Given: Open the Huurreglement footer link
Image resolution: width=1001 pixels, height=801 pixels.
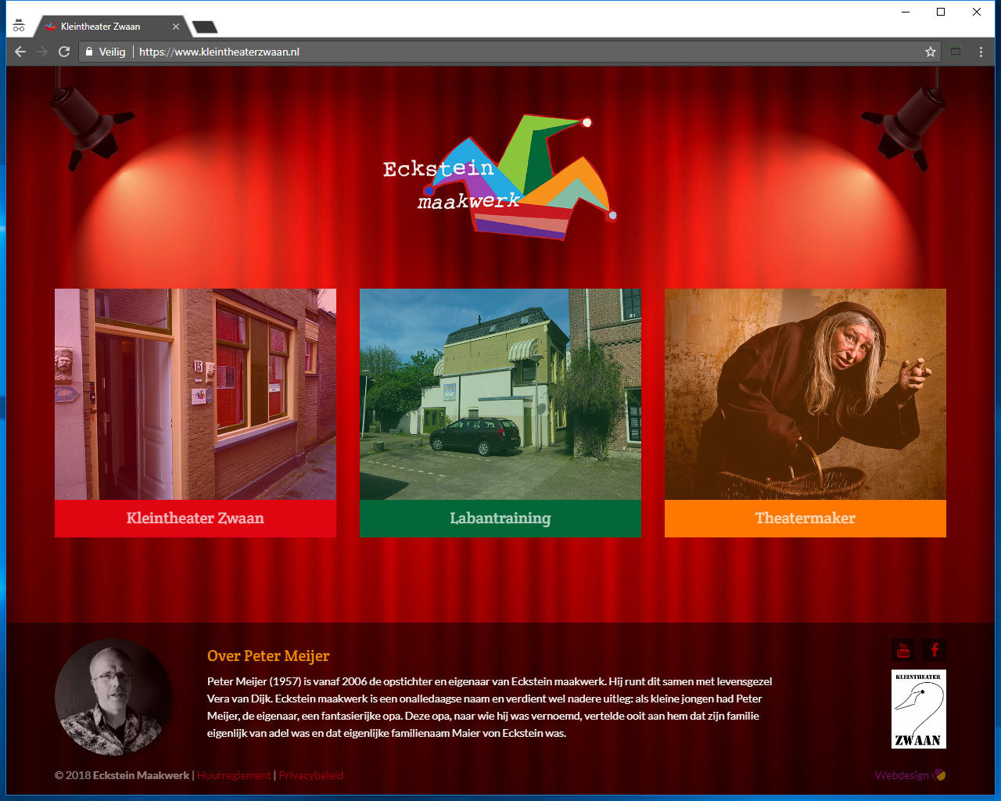Looking at the screenshot, I should pos(234,775).
